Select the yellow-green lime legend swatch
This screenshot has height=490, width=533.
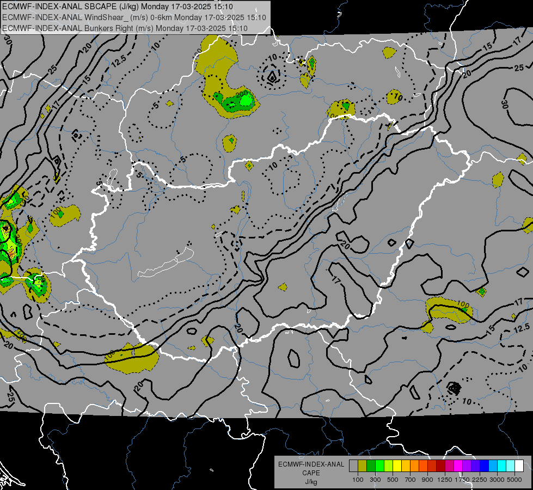(389, 465)
